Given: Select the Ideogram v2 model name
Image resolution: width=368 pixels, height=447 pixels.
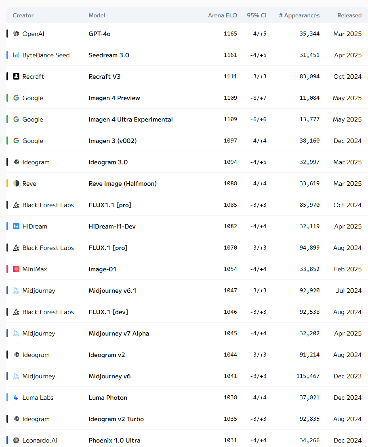Looking at the screenshot, I should pyautogui.click(x=107, y=355).
